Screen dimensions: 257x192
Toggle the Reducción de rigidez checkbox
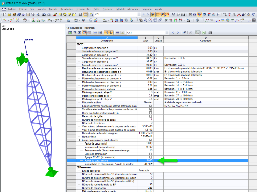point(150,116)
